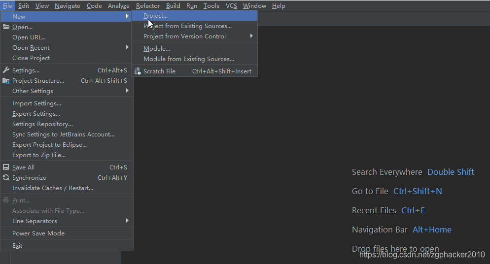Click the Scratch File icon
This screenshot has height=264, width=490.
(138, 71)
